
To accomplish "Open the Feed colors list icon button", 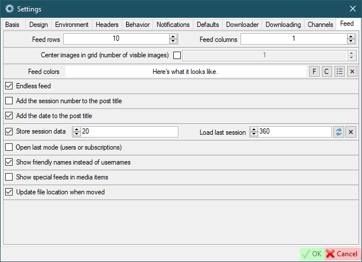I will 339,72.
